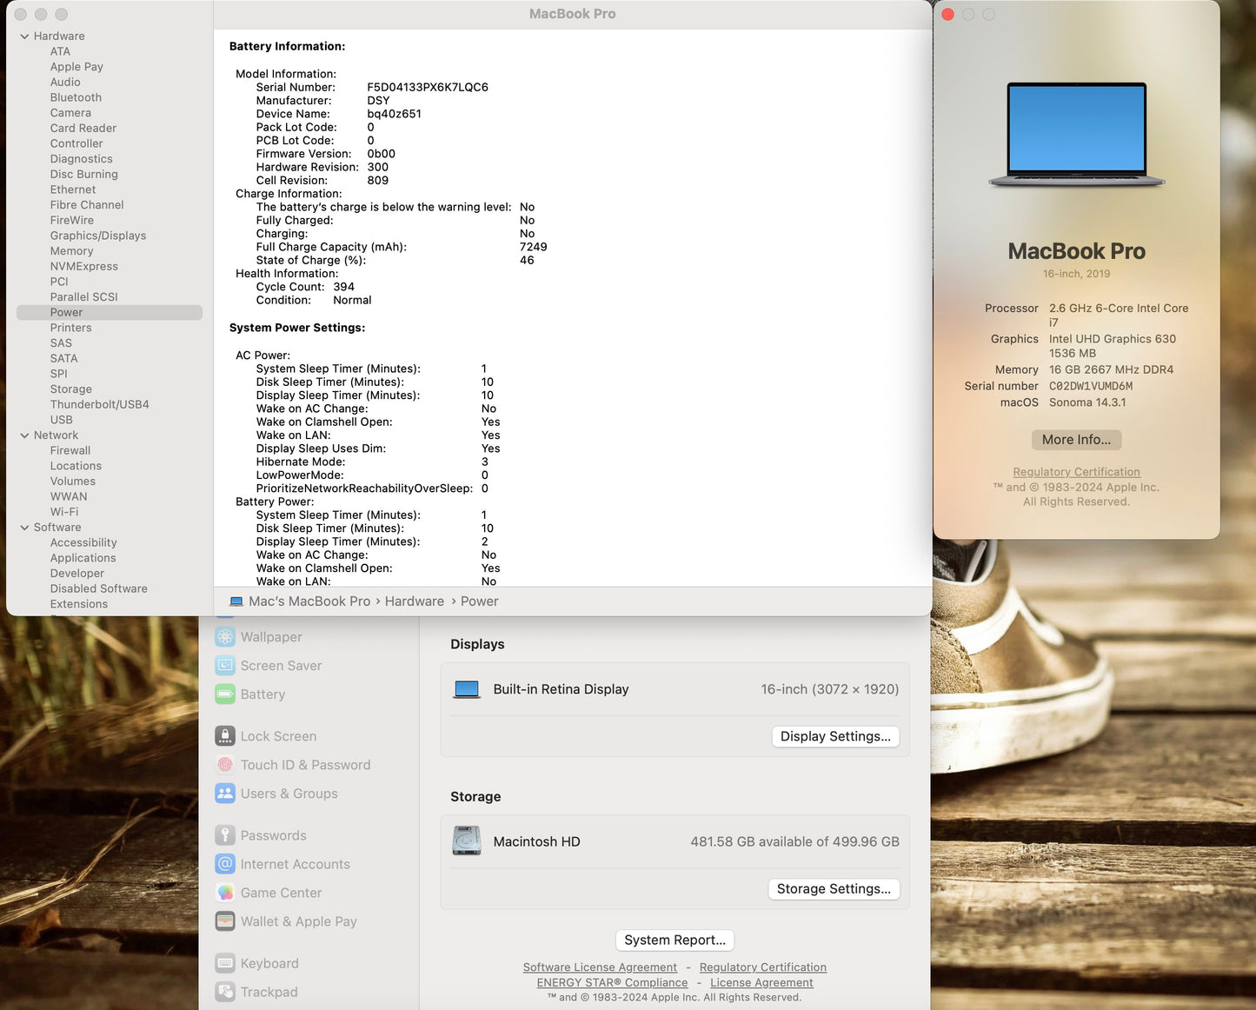Collapse the Software section chevron
The image size is (1256, 1010).
tap(24, 528)
